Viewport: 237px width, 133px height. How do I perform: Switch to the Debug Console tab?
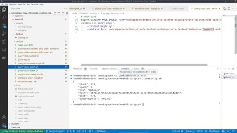109,69
